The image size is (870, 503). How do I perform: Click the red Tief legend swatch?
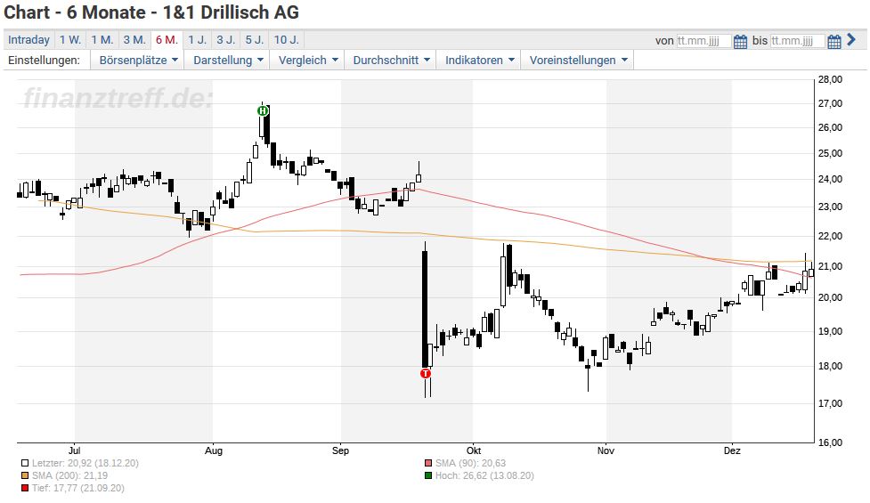coord(24,489)
